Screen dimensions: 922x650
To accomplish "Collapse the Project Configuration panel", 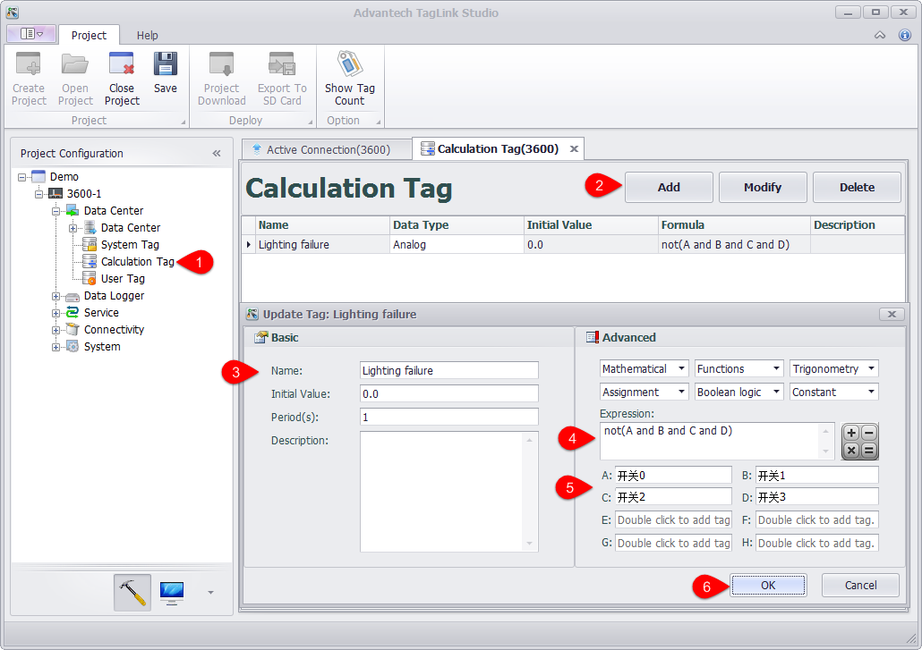I will (217, 153).
